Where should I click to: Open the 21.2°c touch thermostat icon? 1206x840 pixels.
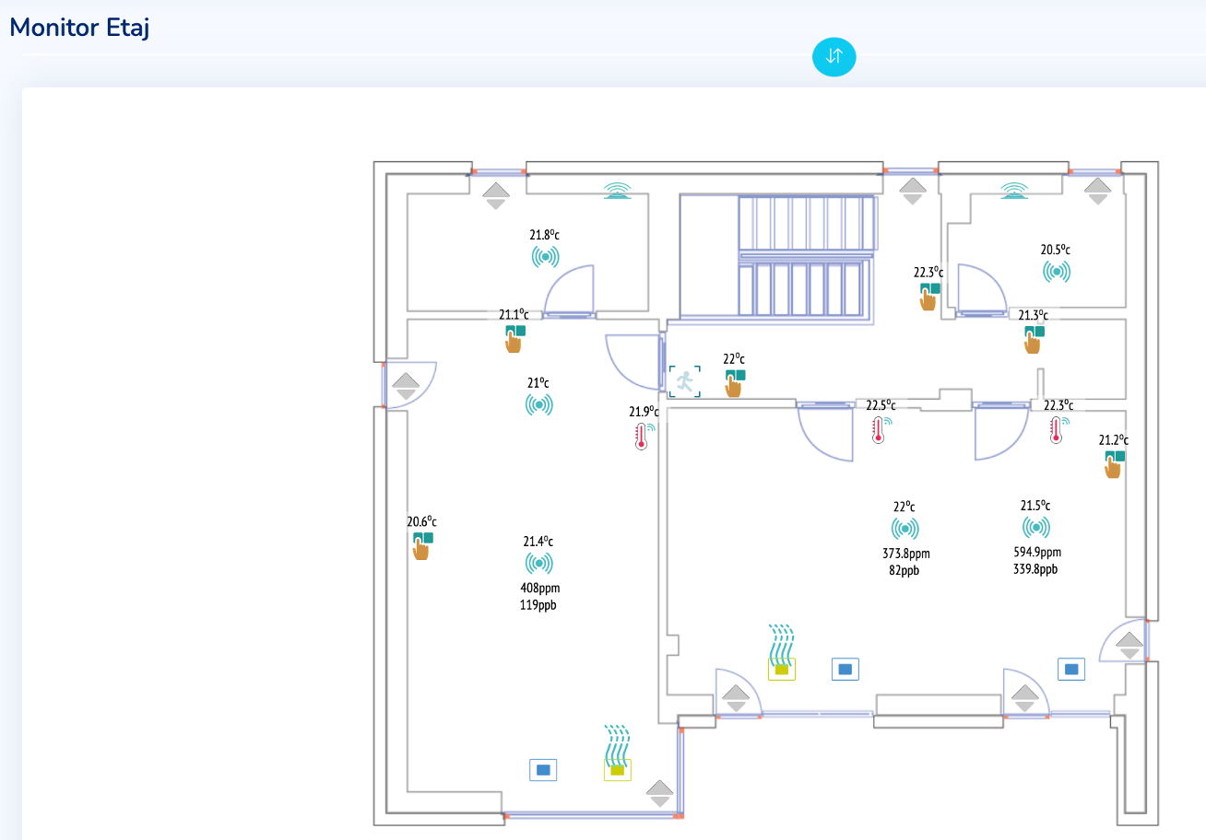click(x=1114, y=463)
